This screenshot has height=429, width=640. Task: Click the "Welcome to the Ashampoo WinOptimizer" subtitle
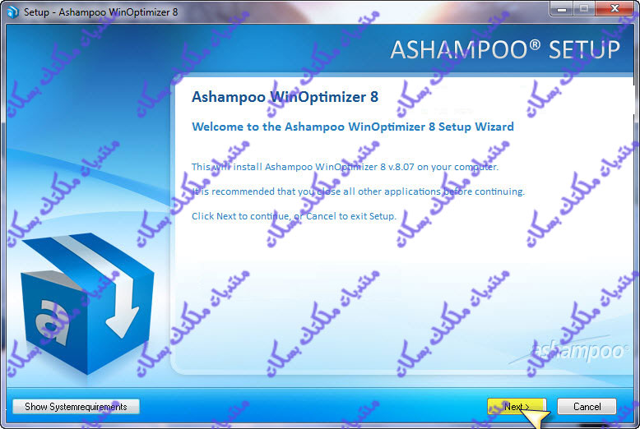click(352, 127)
